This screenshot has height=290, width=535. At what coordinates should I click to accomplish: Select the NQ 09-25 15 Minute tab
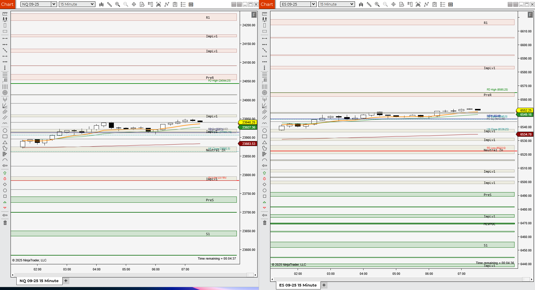coord(39,281)
